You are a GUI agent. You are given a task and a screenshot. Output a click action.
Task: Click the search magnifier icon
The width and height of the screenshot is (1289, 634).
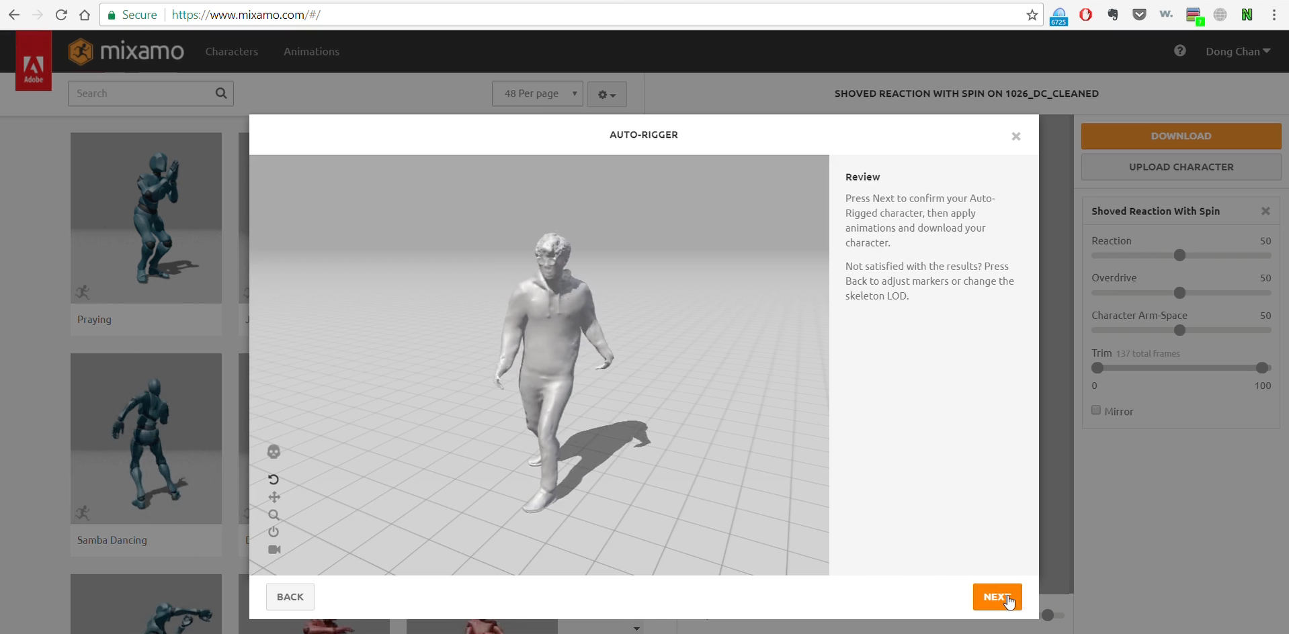point(221,93)
